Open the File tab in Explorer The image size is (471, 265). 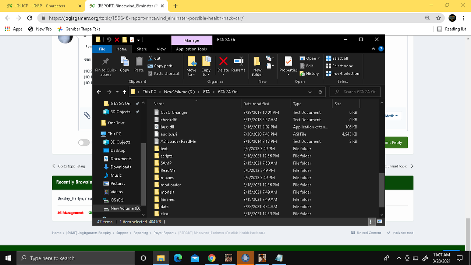tap(102, 49)
